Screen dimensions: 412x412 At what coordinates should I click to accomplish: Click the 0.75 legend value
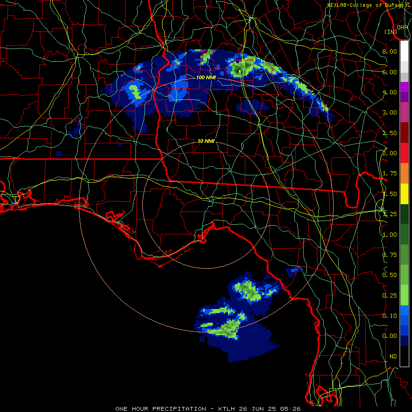tap(390, 255)
